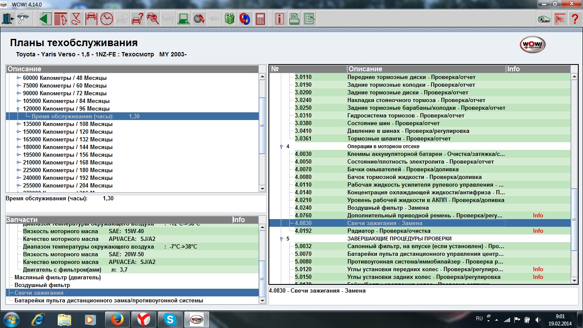Open the red calculator icon
Image resolution: width=583 pixels, height=328 pixels.
(x=260, y=19)
